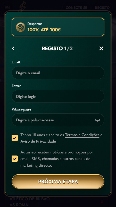Uncheck the 18 years terms checkbox

(x=15, y=138)
